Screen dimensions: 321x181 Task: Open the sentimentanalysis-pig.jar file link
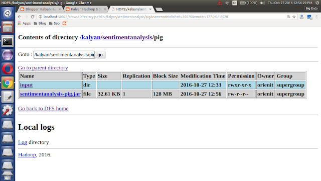(50, 94)
